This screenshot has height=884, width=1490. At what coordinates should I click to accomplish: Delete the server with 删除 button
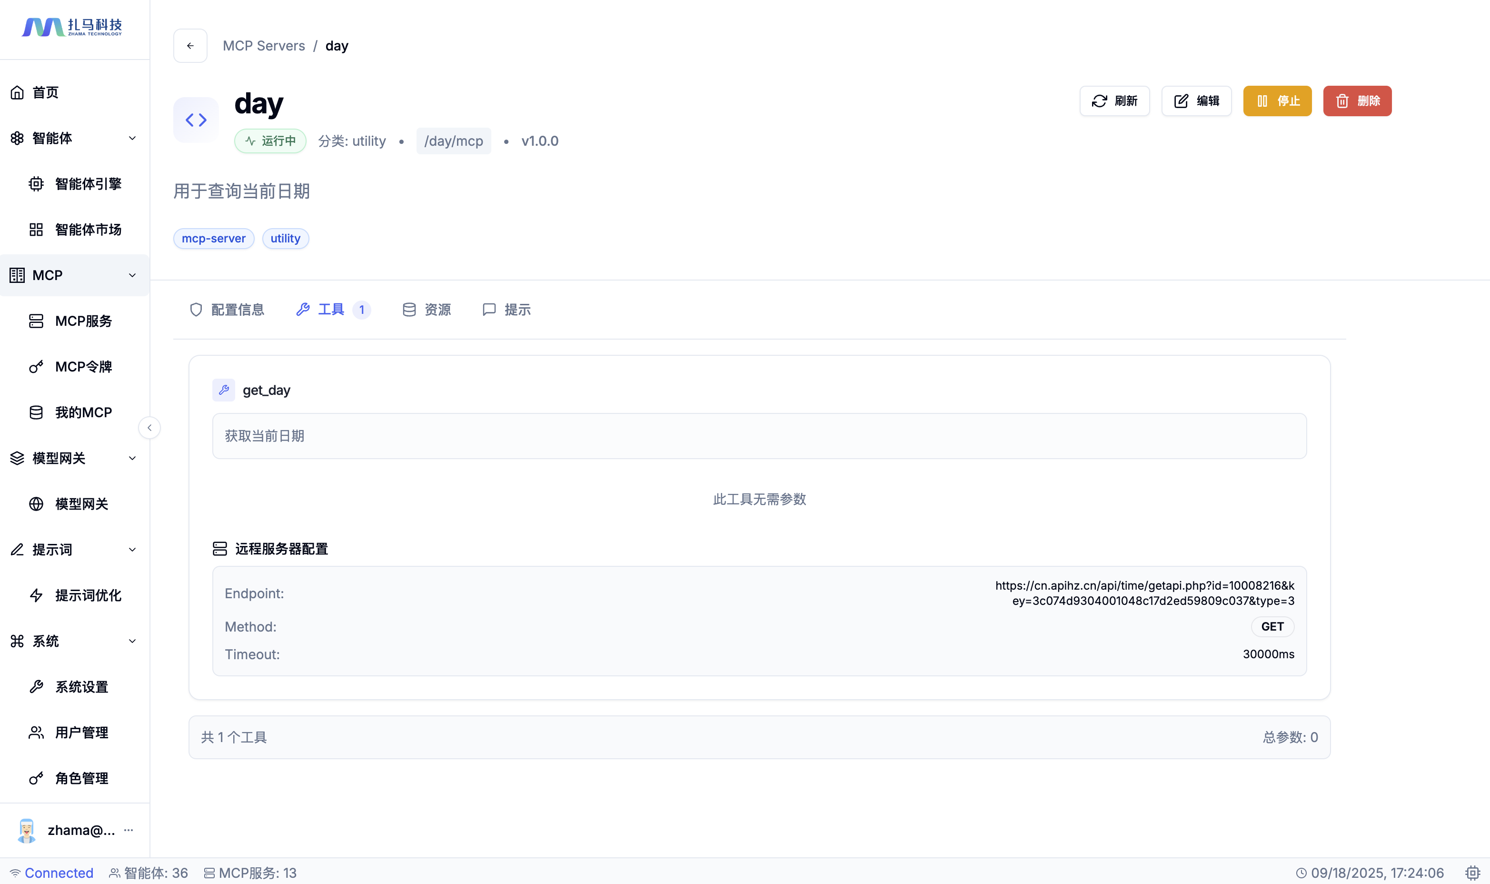pos(1357,100)
